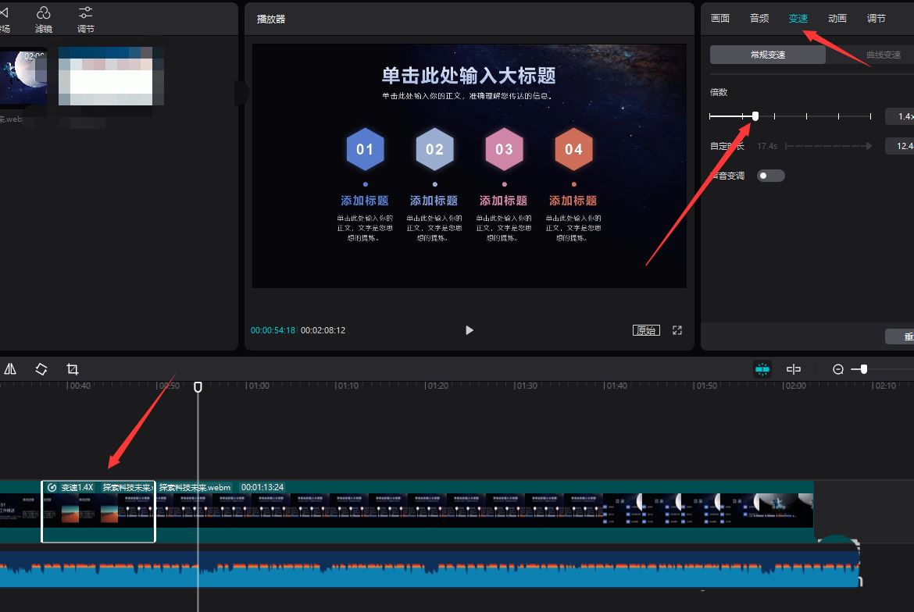
Task: Open the 原始 playback quality dropdown
Action: [x=646, y=330]
